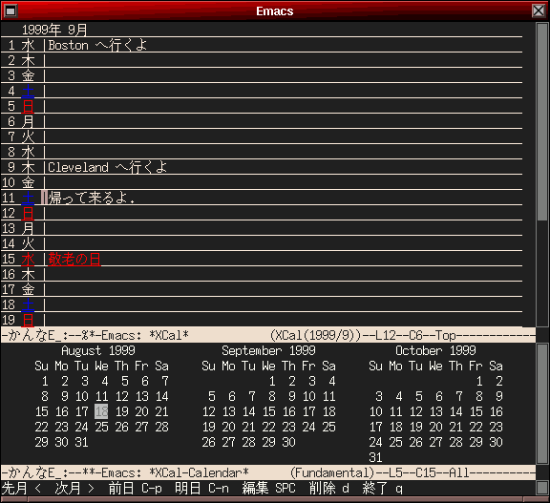Click October 31 in the calendar

[375, 457]
